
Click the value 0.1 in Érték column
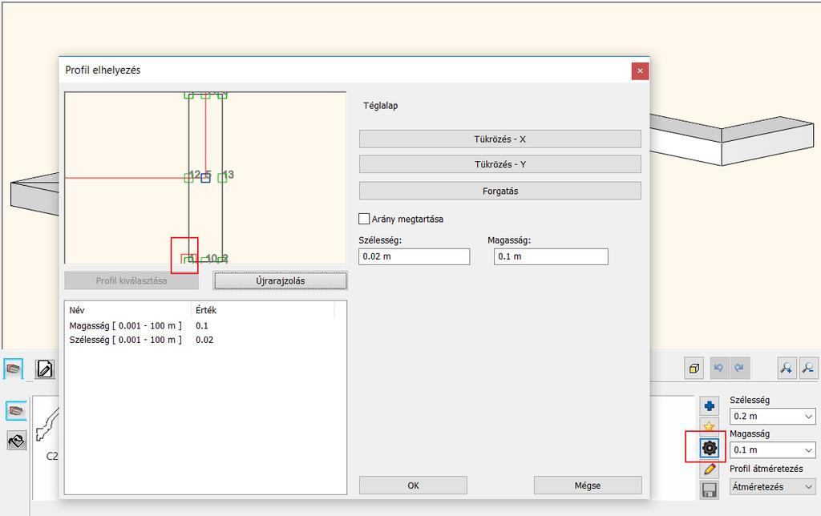click(202, 325)
